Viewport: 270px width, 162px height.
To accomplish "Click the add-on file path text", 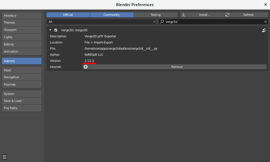I will 121,49.
